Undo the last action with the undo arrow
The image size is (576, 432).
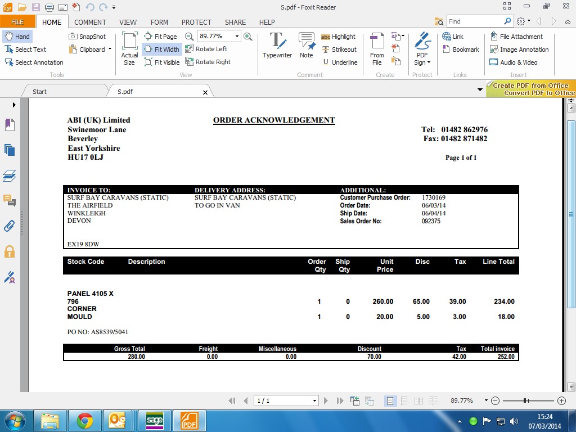click(x=89, y=7)
